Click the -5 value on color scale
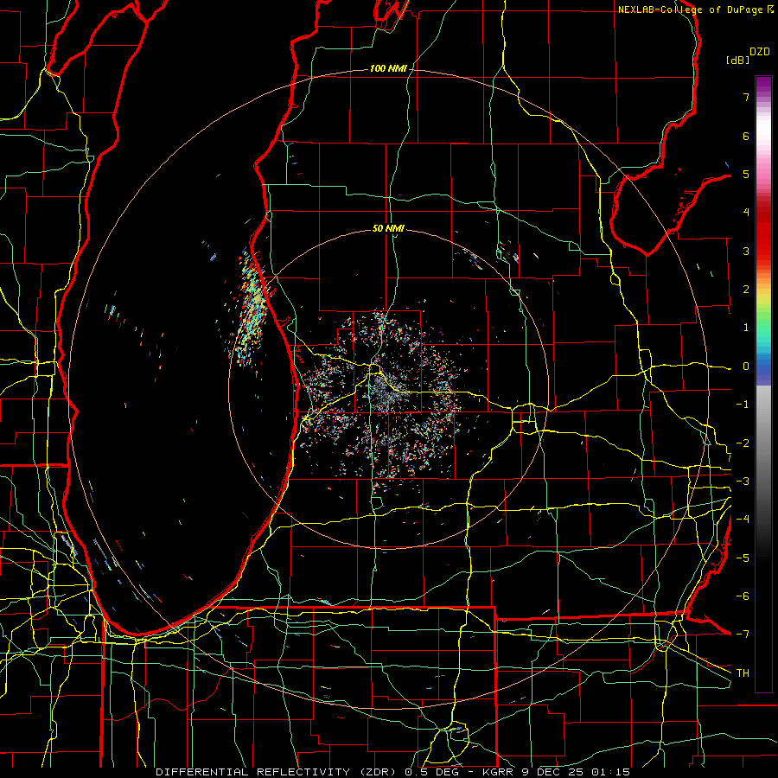 tap(743, 558)
